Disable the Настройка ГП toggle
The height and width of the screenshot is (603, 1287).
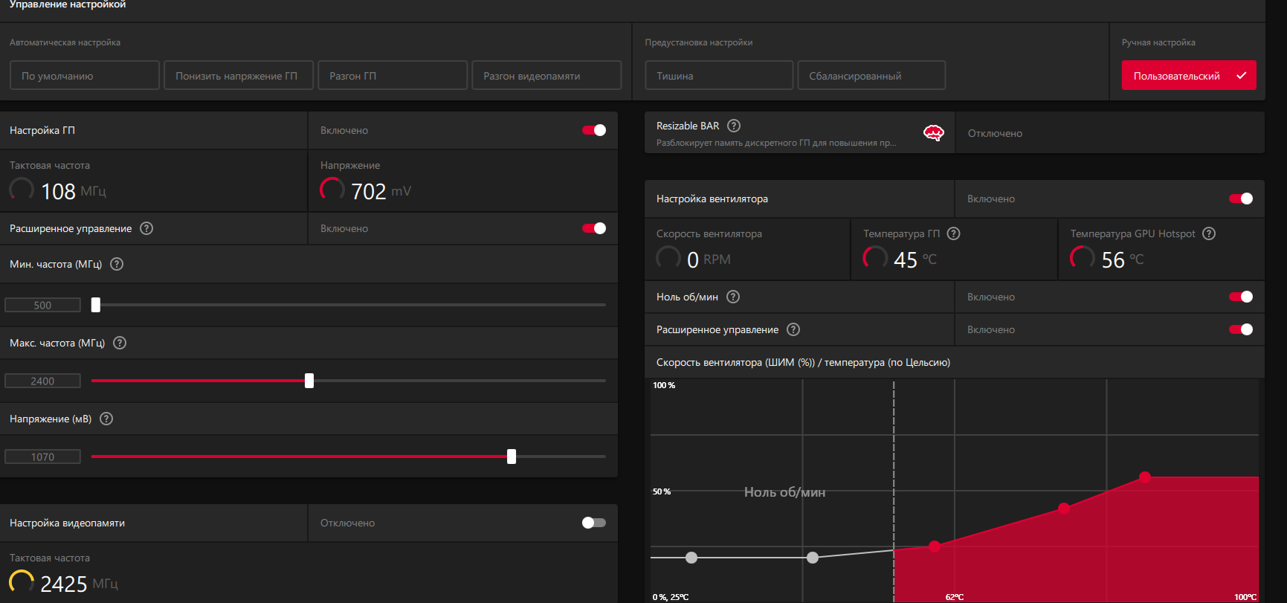click(x=594, y=130)
